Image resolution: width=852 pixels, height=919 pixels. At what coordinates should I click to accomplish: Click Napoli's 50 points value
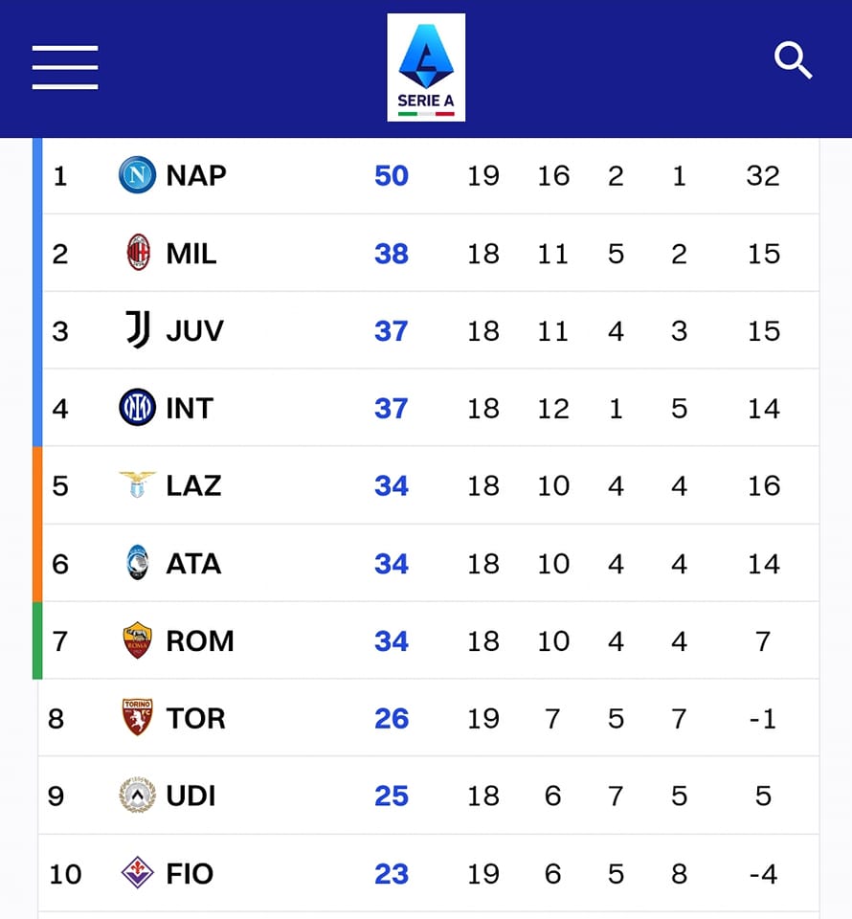(x=392, y=176)
